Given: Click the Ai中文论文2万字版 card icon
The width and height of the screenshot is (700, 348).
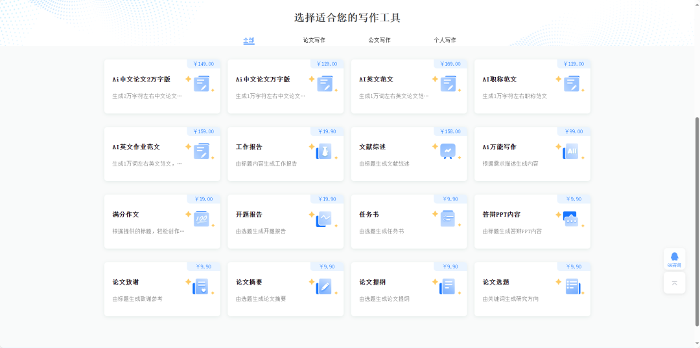Looking at the screenshot, I should (202, 84).
